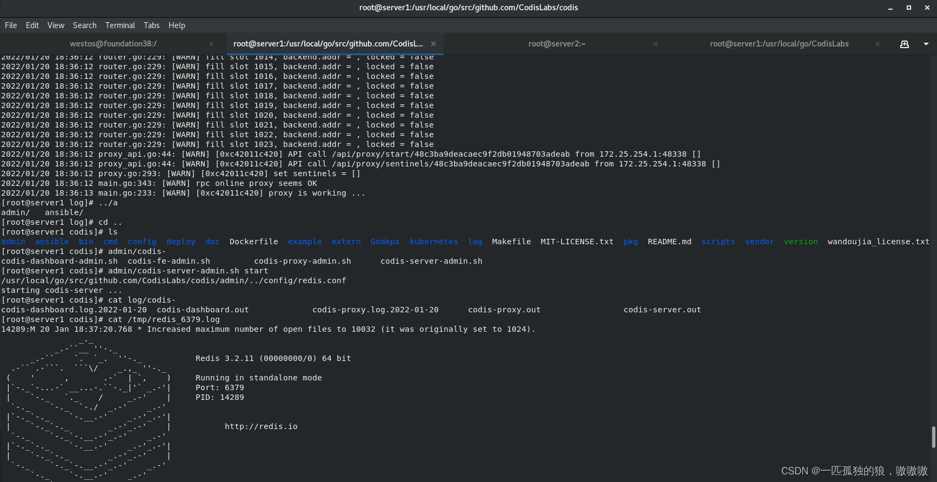The height and width of the screenshot is (482, 937).
Task: Click the http://redis.io URL text
Action: pos(261,426)
